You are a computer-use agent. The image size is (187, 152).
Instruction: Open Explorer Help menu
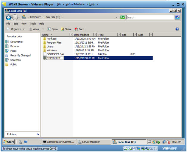(42, 24)
